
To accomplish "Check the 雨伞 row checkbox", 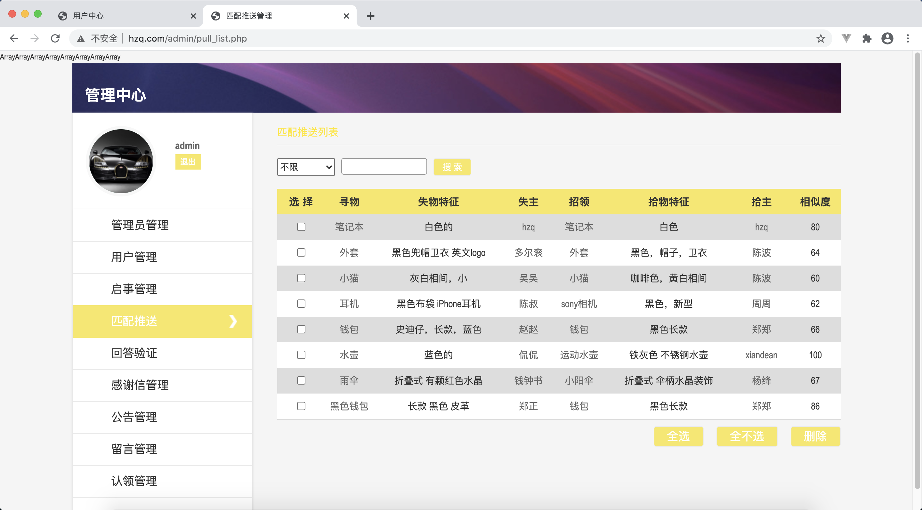I will coord(301,380).
